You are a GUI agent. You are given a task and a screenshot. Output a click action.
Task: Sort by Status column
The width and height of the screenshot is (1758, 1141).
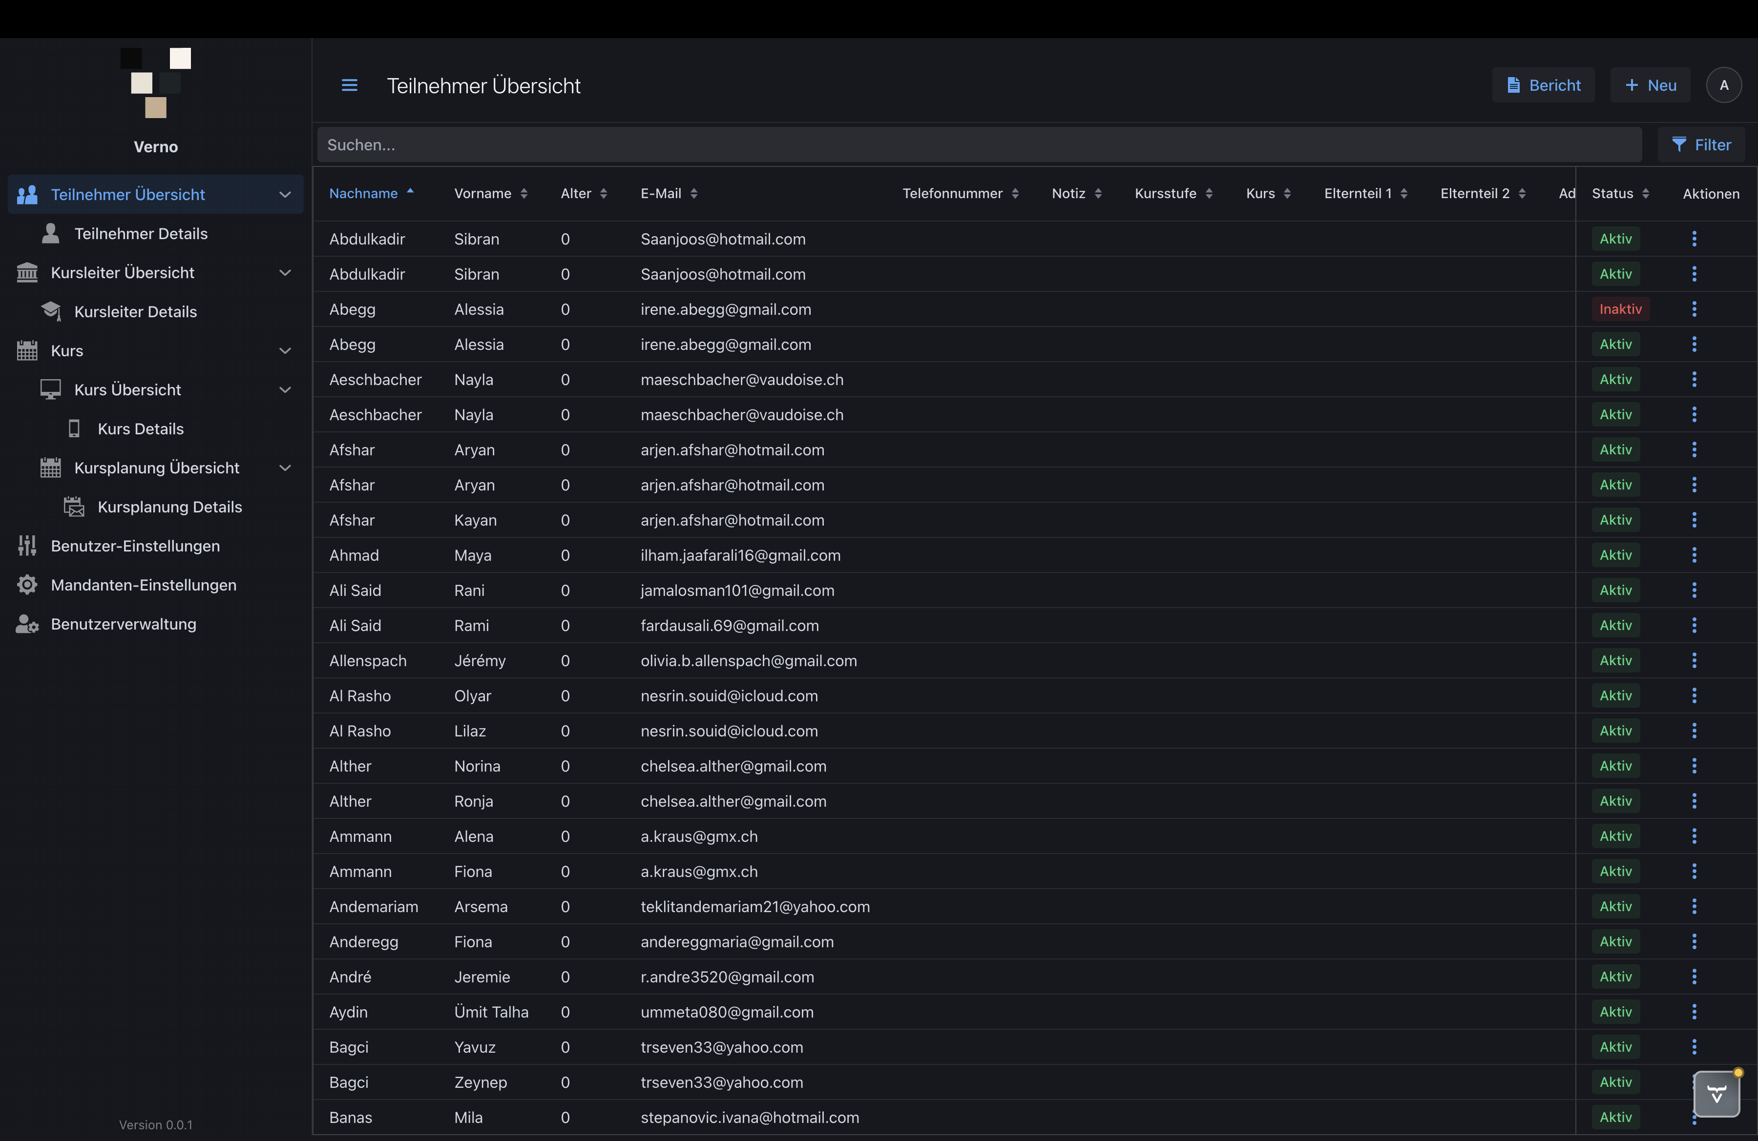1620,193
